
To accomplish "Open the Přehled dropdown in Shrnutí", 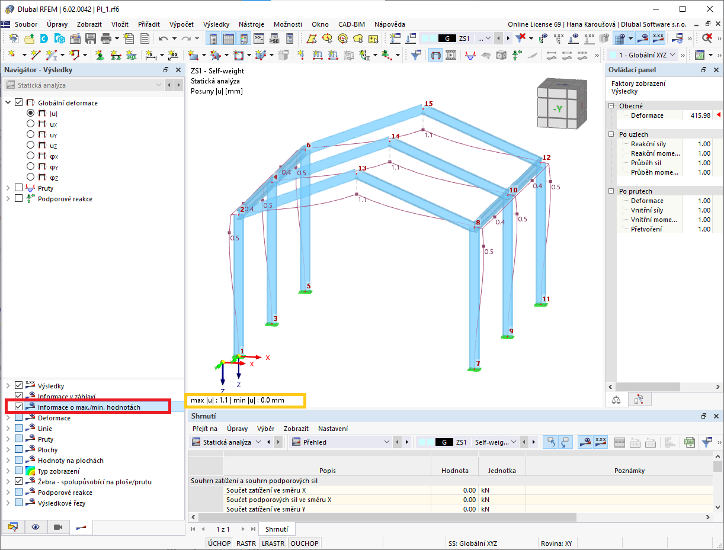I will click(341, 442).
